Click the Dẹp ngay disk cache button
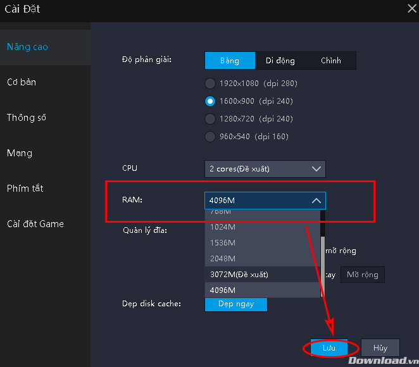419x367 pixels. (235, 304)
